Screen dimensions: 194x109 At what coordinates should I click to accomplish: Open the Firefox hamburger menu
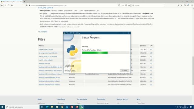[x=192, y=5]
